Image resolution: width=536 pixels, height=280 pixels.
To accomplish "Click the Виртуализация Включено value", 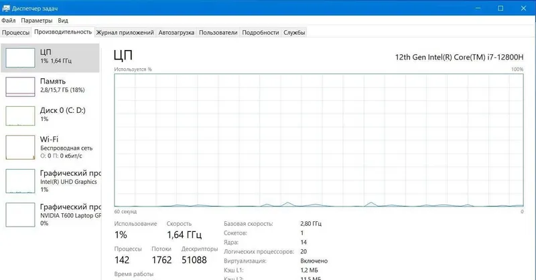I will [x=314, y=261].
